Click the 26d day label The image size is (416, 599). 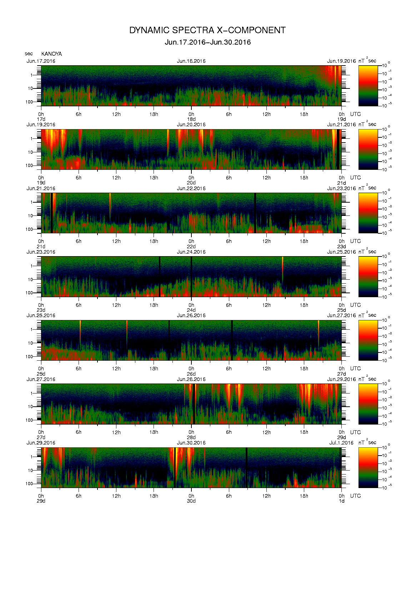point(191,374)
